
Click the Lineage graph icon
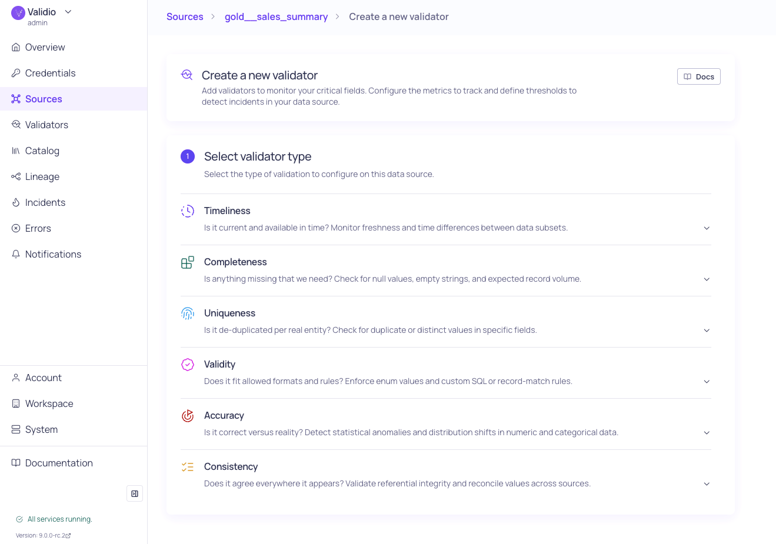pos(16,176)
